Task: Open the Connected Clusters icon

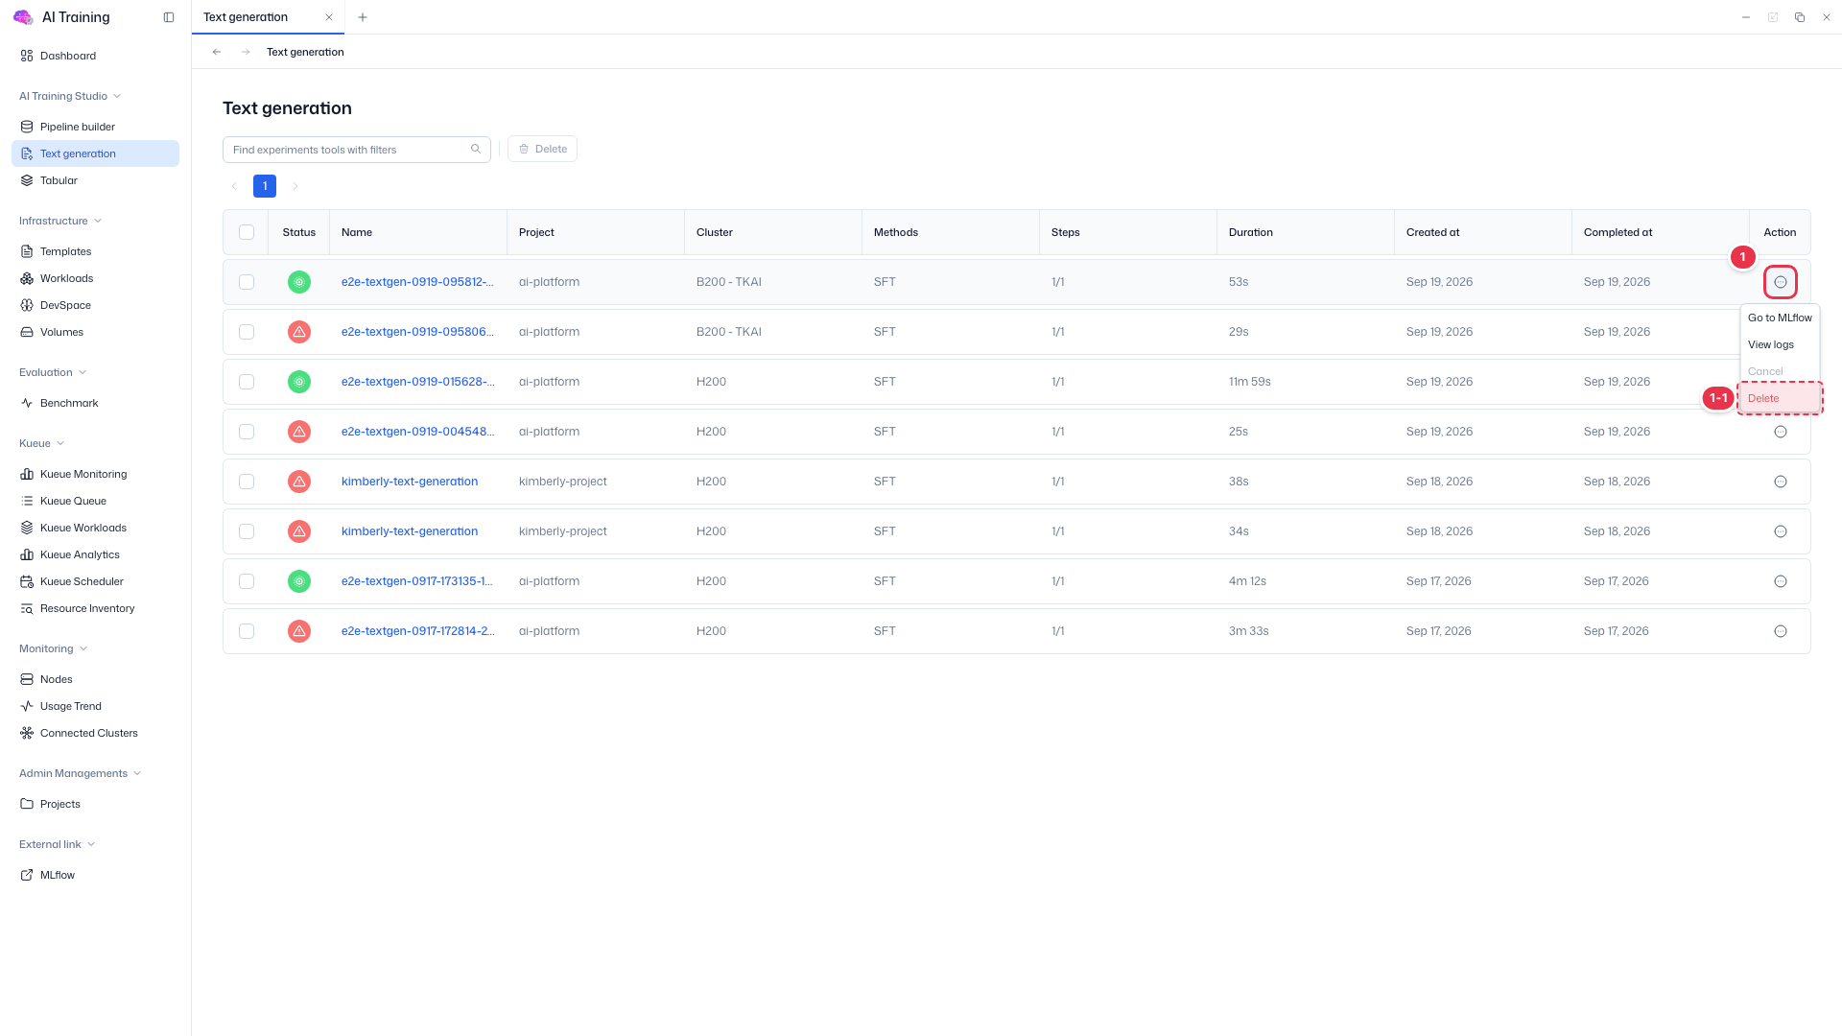Action: 27,733
